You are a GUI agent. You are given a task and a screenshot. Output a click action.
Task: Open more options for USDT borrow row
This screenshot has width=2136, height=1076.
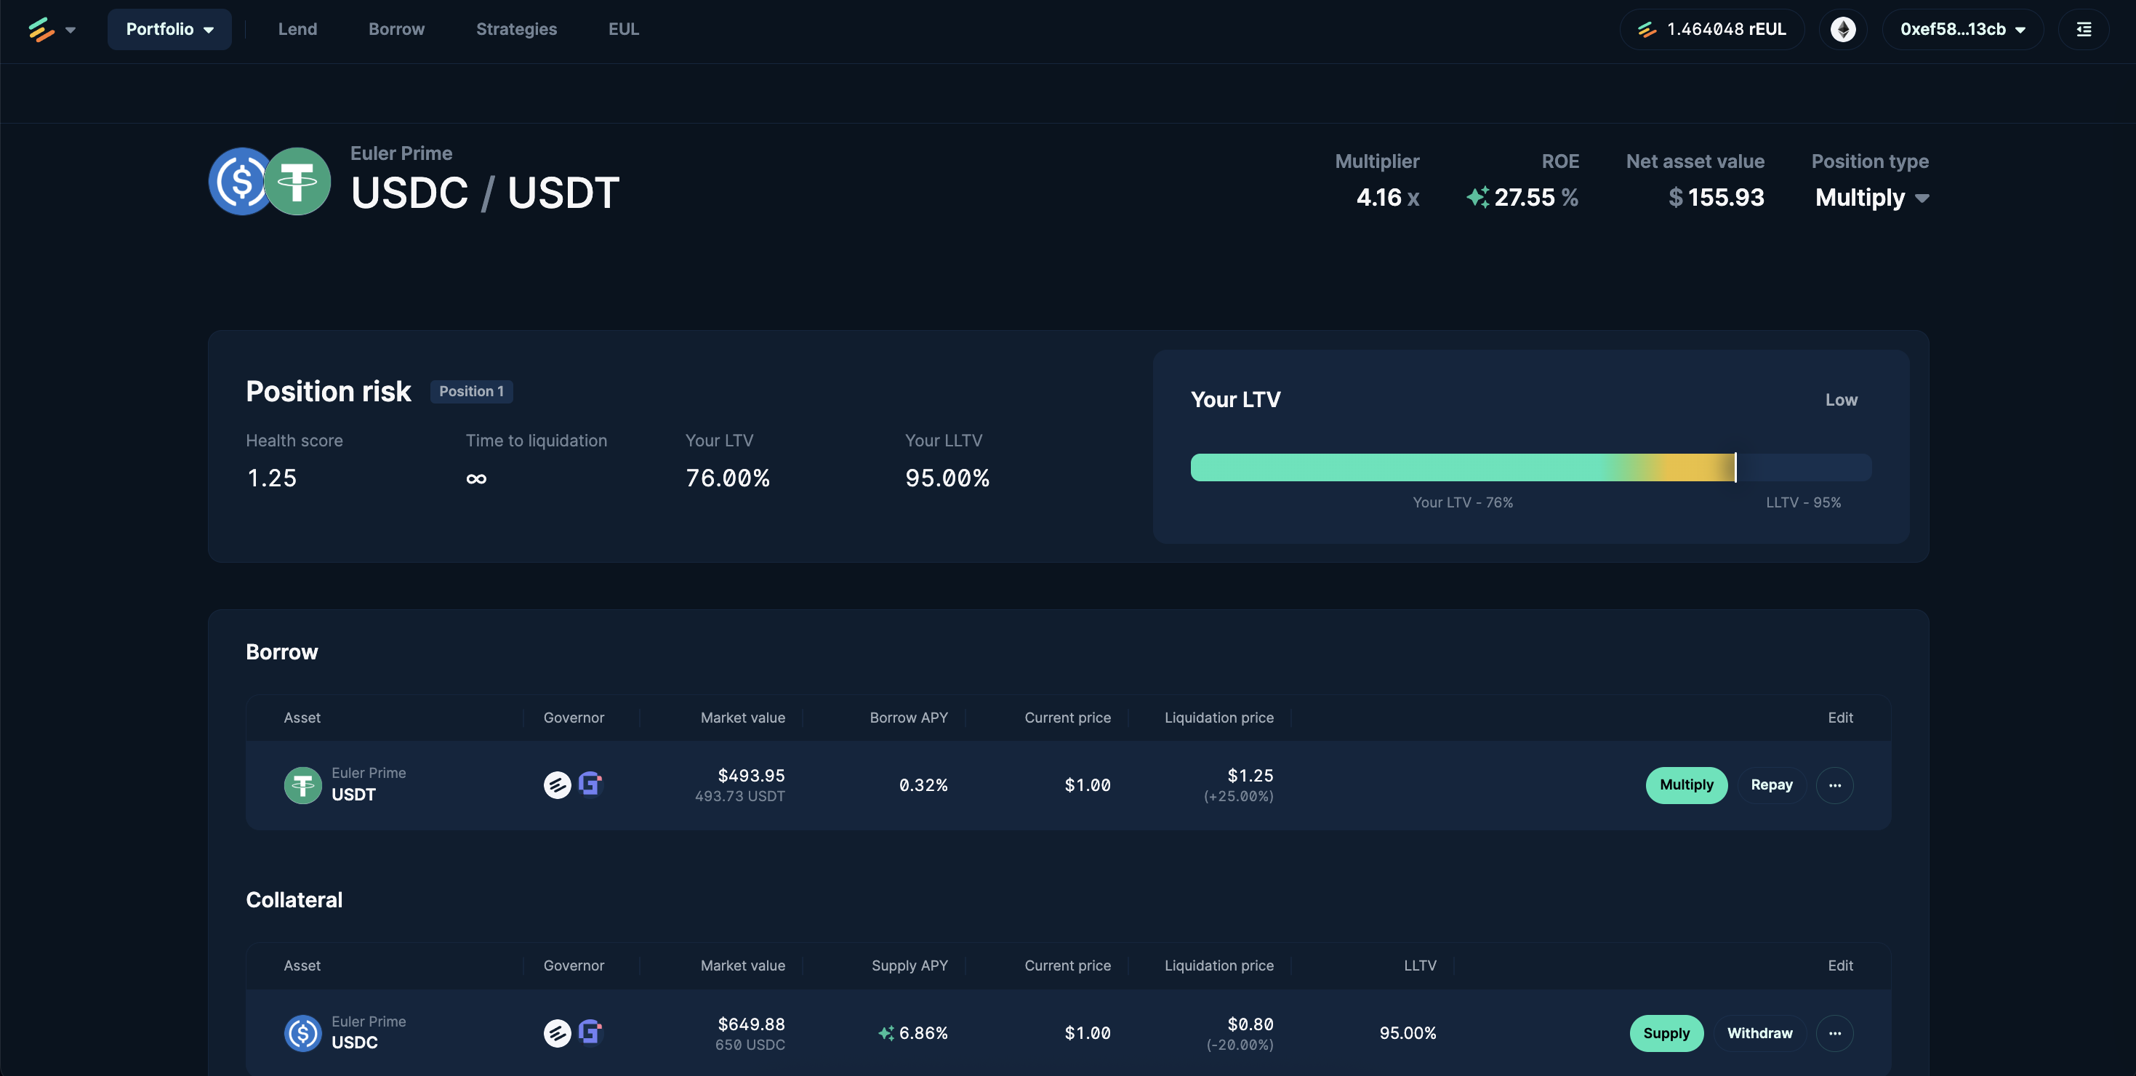1834,785
